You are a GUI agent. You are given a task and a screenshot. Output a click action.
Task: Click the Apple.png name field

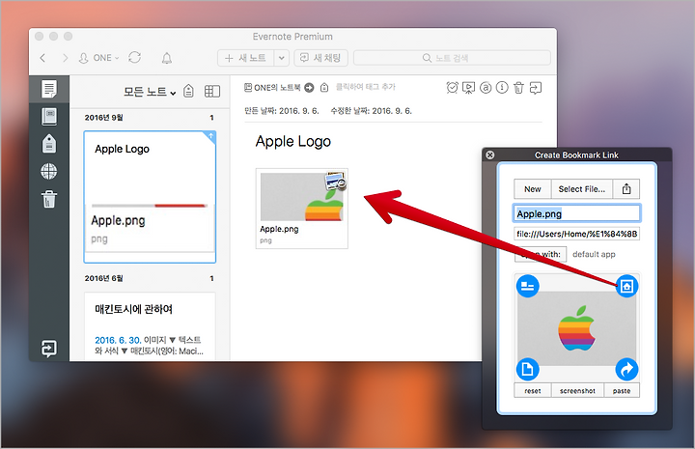click(576, 213)
